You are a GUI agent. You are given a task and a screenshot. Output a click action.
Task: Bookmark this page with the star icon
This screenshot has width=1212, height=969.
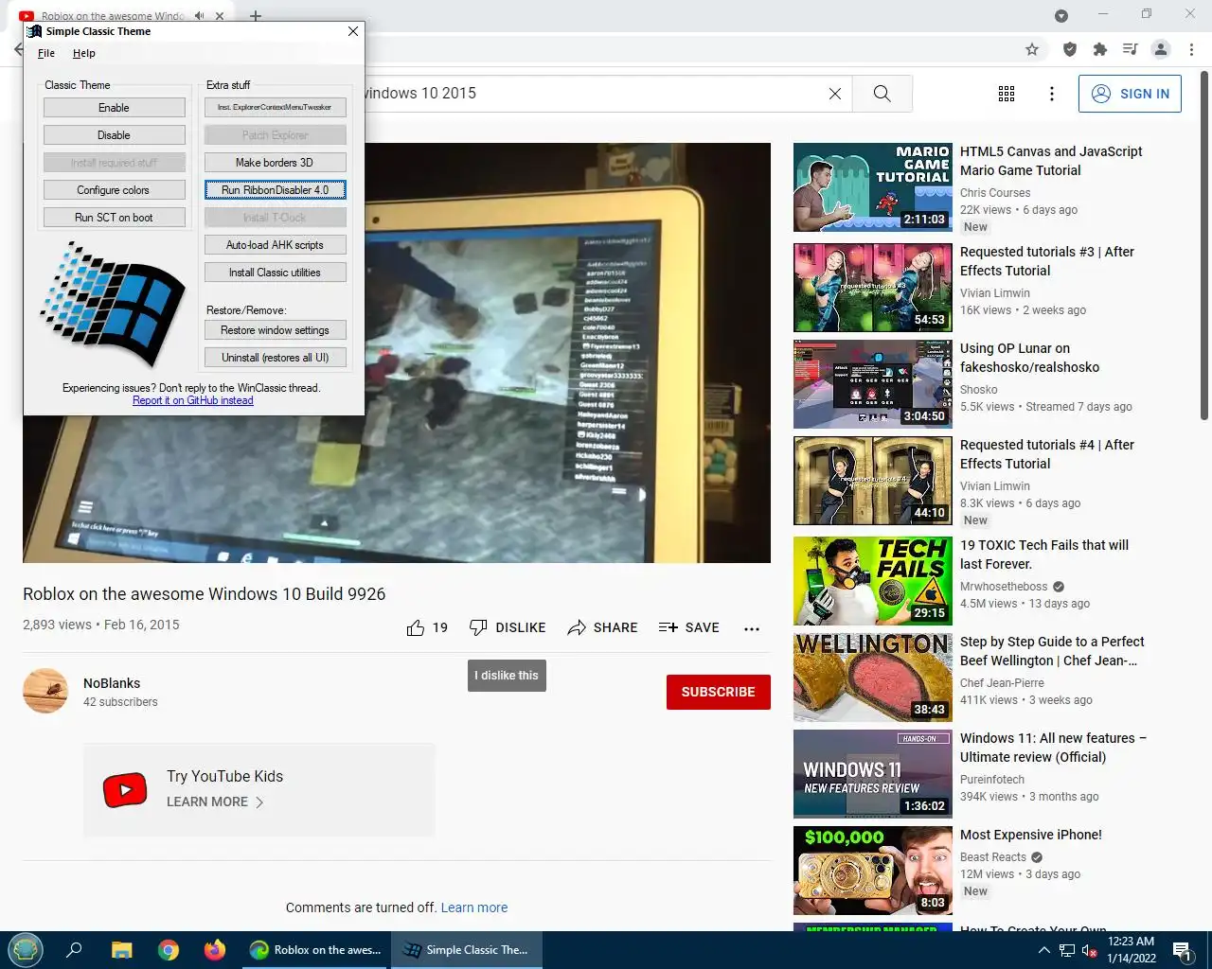point(1032,49)
